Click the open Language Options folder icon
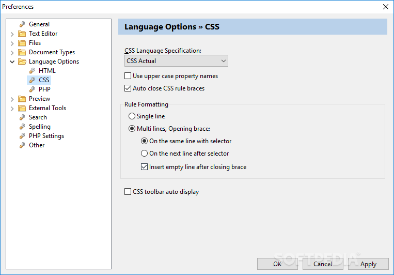This screenshot has height=275, width=394. click(x=22, y=62)
